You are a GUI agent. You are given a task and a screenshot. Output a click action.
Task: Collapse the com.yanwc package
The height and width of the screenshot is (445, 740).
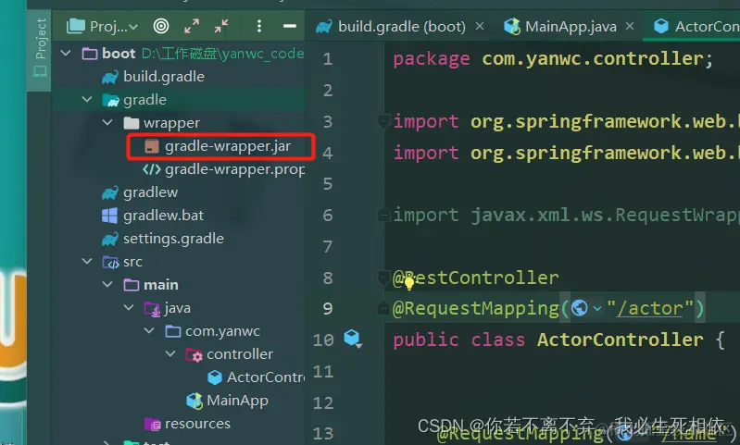[149, 330]
